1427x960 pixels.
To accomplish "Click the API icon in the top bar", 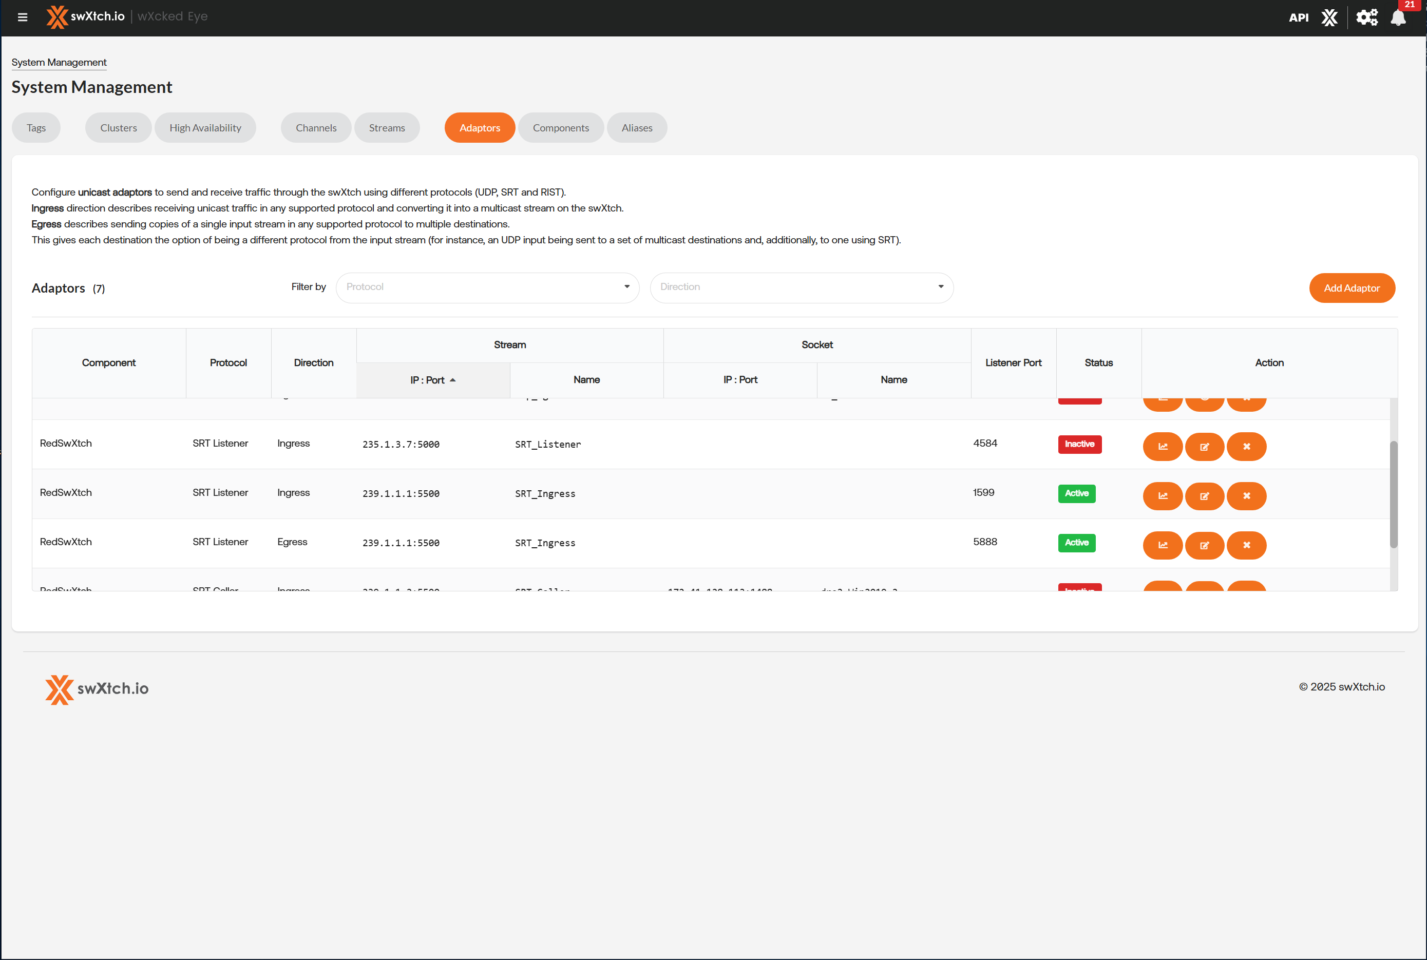I will tap(1299, 18).
